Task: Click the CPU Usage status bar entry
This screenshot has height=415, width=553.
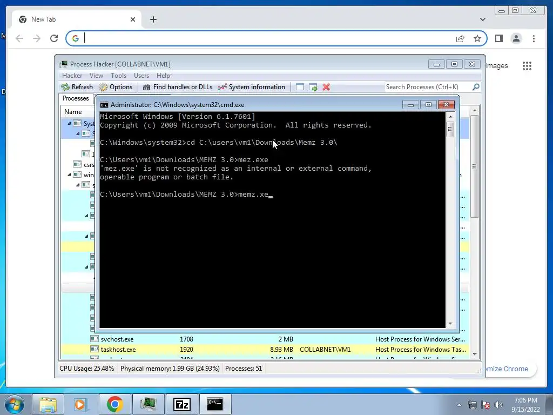Action: (87, 369)
